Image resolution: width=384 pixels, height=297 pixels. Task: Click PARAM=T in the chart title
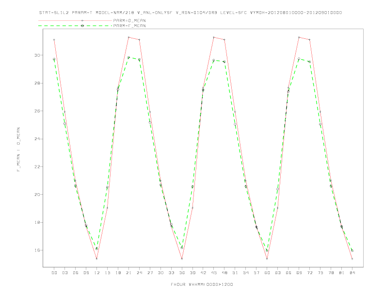[82, 13]
